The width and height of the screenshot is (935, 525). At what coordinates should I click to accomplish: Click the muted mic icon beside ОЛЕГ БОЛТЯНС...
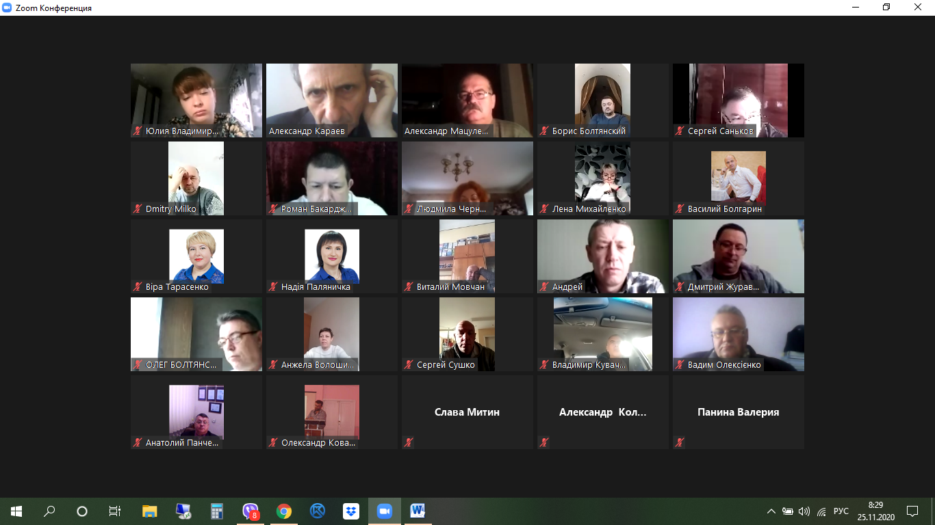point(138,365)
